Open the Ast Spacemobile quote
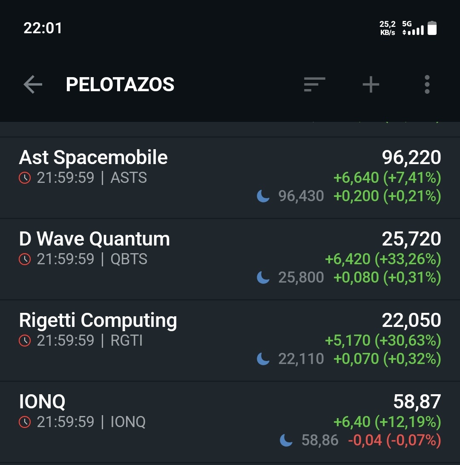This screenshot has height=465, width=460. point(230,178)
